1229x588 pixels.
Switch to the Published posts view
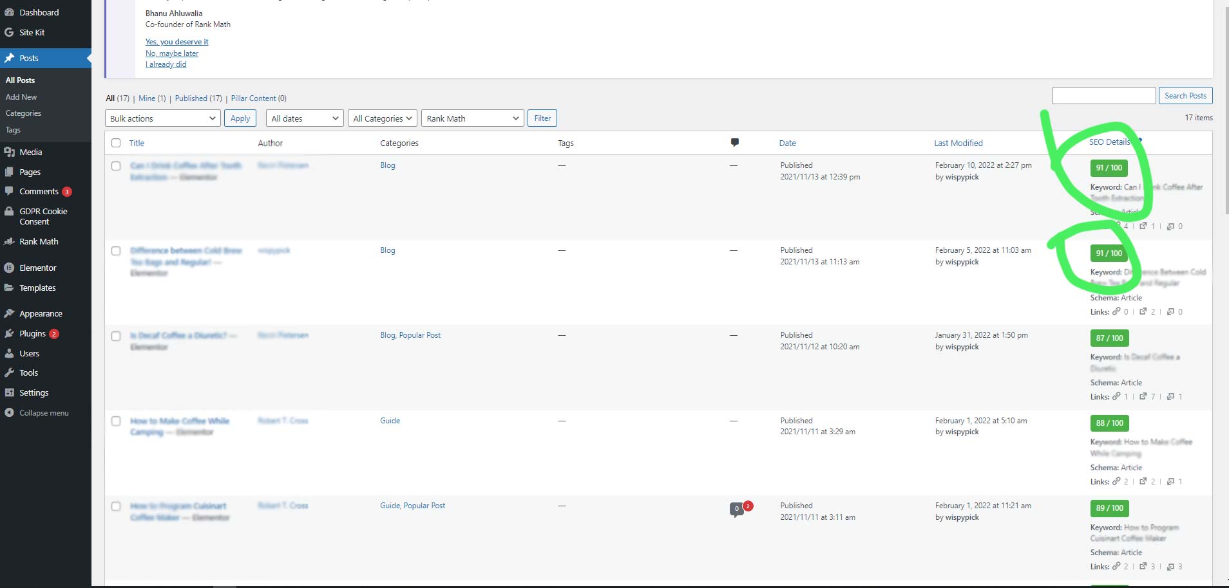[193, 98]
